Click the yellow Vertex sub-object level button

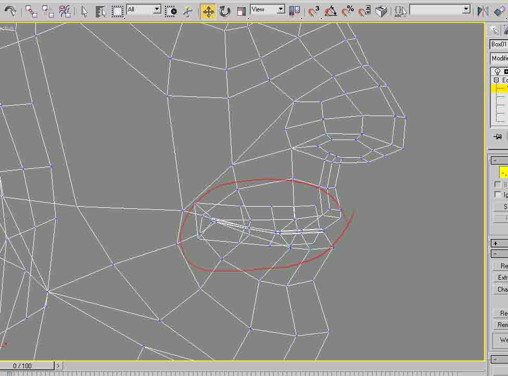pos(504,172)
